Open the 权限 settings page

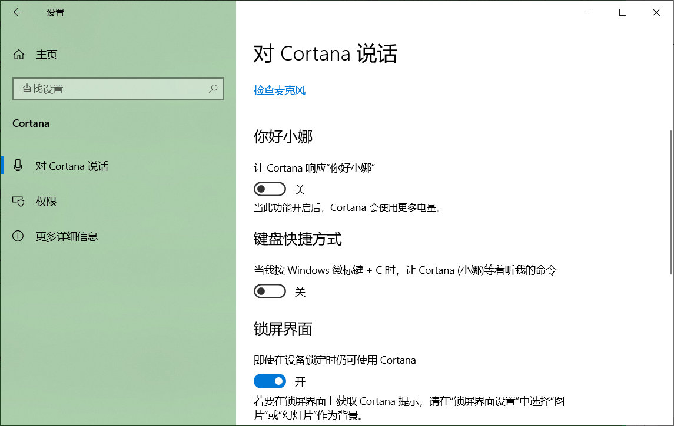pos(46,201)
